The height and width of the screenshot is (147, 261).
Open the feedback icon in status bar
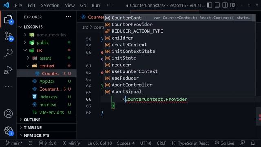click(242, 143)
